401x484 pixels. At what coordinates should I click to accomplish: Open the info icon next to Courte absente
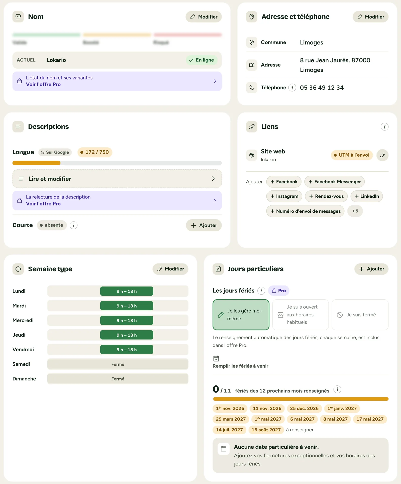point(73,225)
